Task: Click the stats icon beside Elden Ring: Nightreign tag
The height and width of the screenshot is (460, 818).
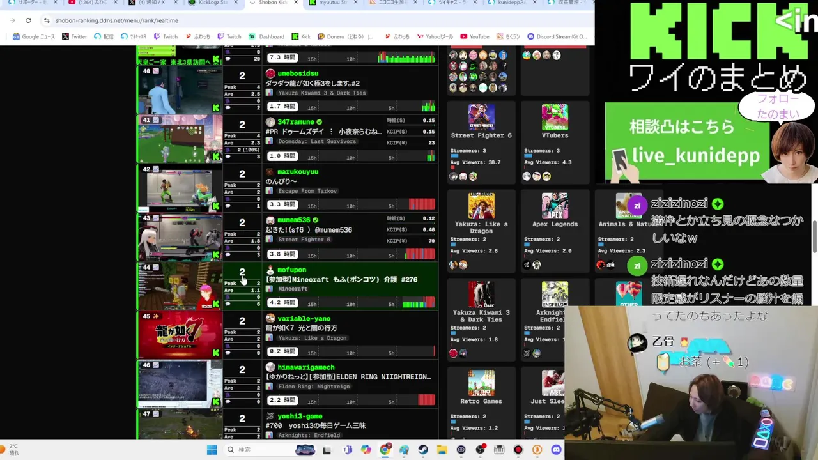Action: coord(270,387)
